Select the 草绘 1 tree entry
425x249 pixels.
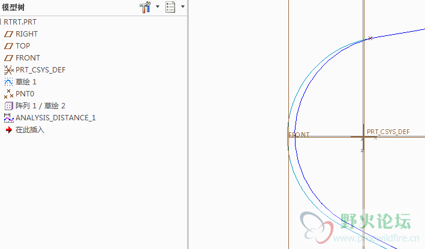pos(26,82)
